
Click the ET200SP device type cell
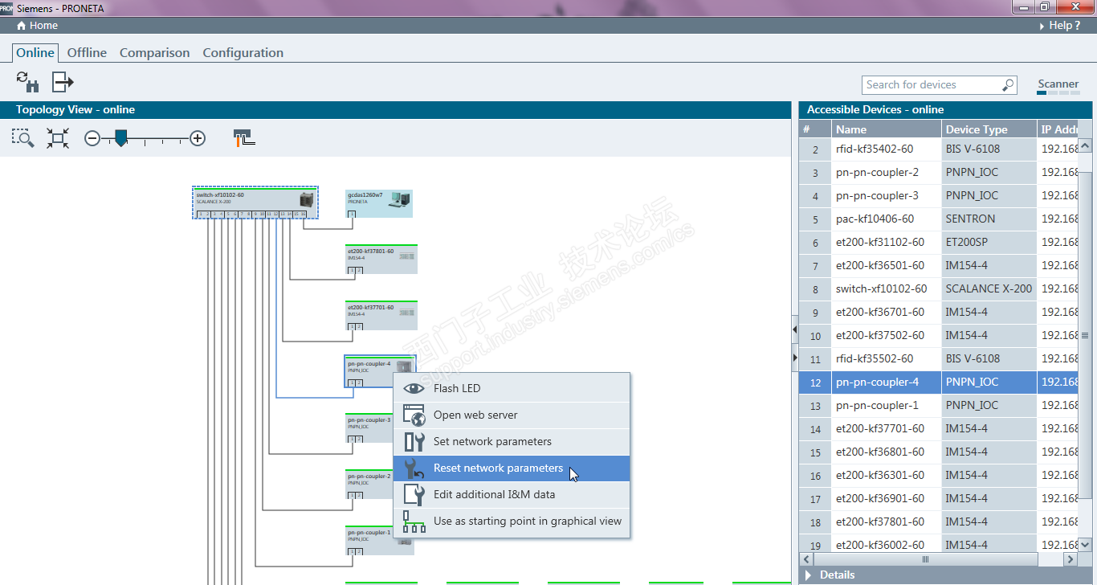coord(989,243)
